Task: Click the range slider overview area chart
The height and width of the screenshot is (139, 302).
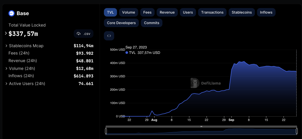Action: coord(201,131)
